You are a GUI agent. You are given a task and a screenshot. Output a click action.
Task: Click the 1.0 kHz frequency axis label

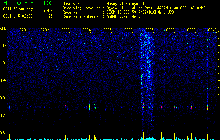coord(3,63)
